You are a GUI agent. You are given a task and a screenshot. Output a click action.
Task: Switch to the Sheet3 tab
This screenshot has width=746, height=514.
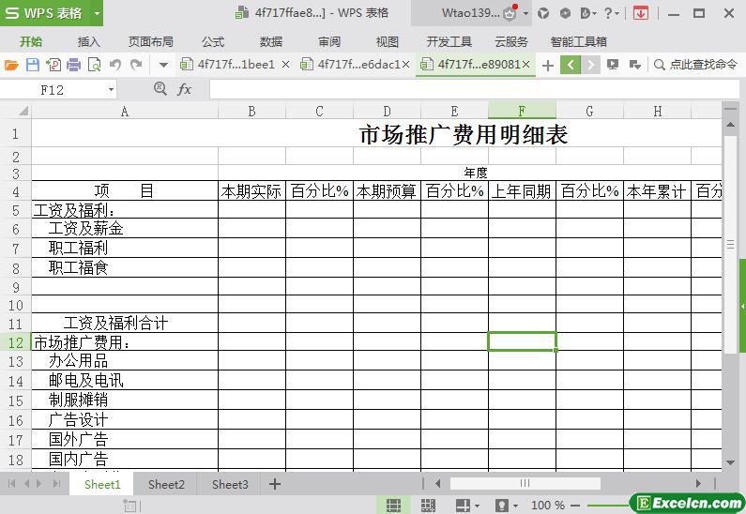tap(230, 485)
